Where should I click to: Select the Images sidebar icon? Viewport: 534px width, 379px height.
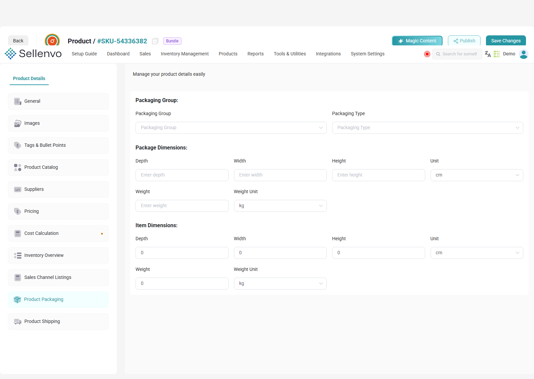[18, 123]
